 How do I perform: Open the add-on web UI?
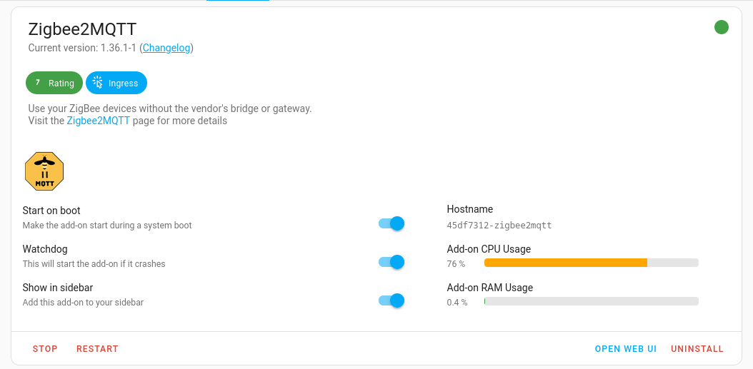pos(625,349)
